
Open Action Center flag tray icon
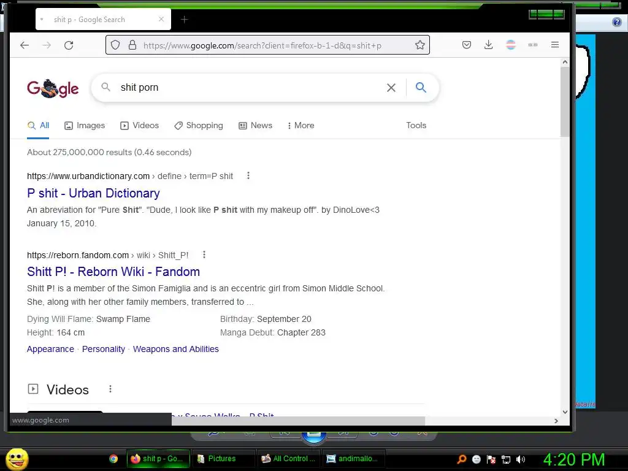tap(491, 459)
